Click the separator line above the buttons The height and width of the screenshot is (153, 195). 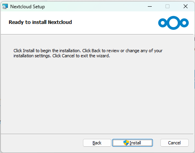click(x=97, y=134)
